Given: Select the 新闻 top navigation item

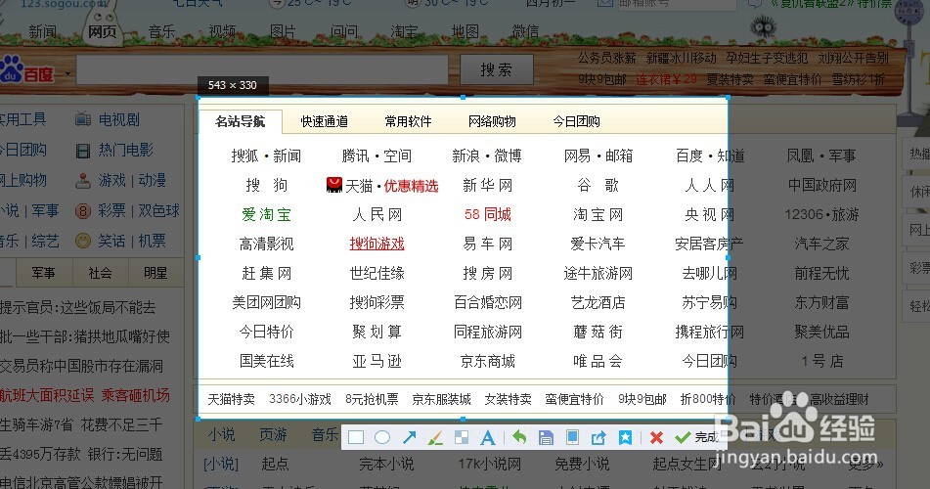Looking at the screenshot, I should (43, 31).
